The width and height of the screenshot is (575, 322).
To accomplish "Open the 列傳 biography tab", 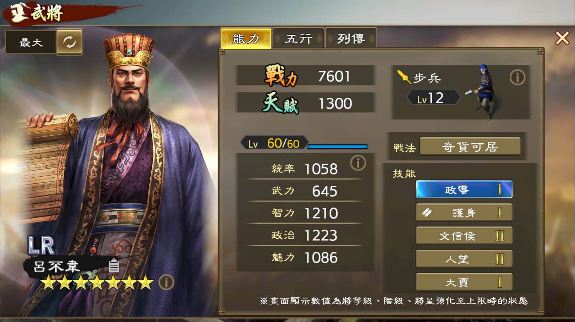I will (351, 38).
